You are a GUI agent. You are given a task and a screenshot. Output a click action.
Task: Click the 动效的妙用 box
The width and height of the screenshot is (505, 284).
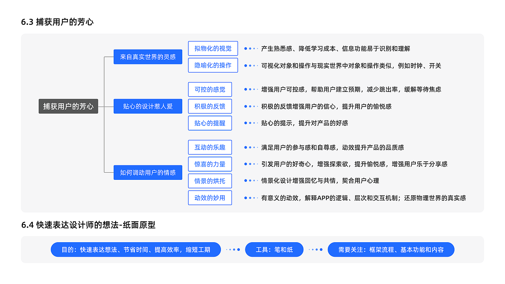click(x=210, y=198)
